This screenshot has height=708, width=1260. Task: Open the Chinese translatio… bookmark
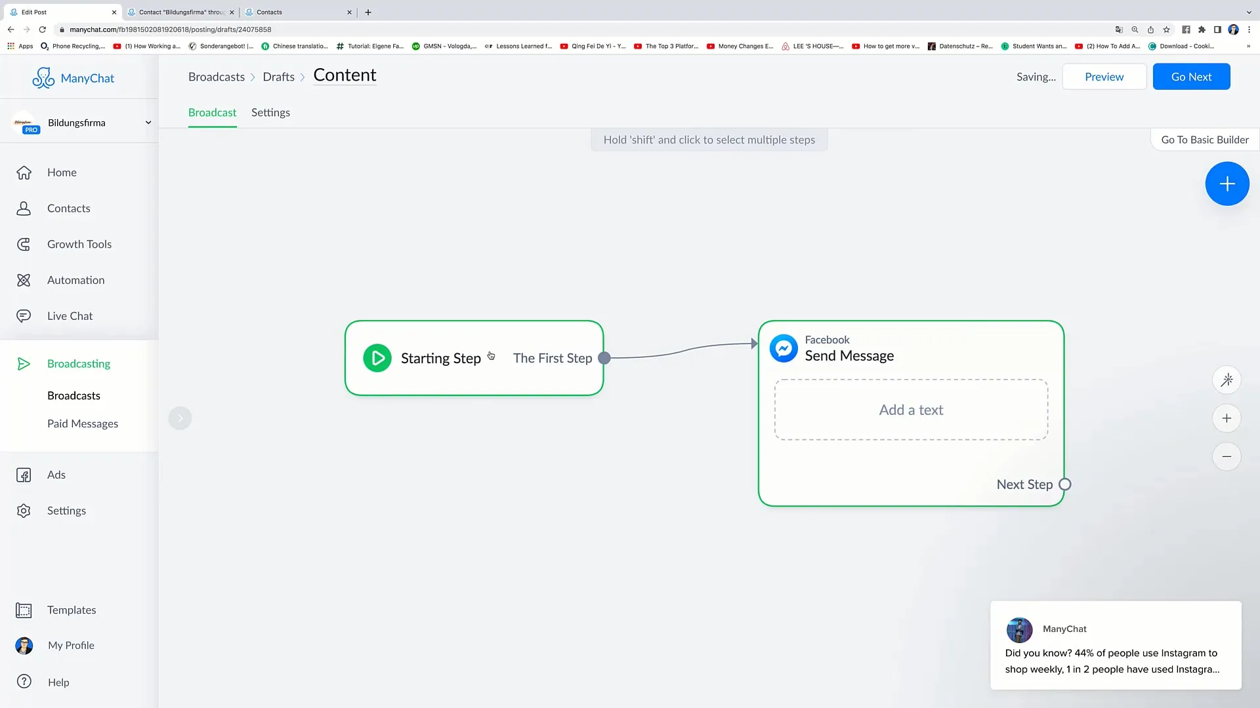[295, 46]
